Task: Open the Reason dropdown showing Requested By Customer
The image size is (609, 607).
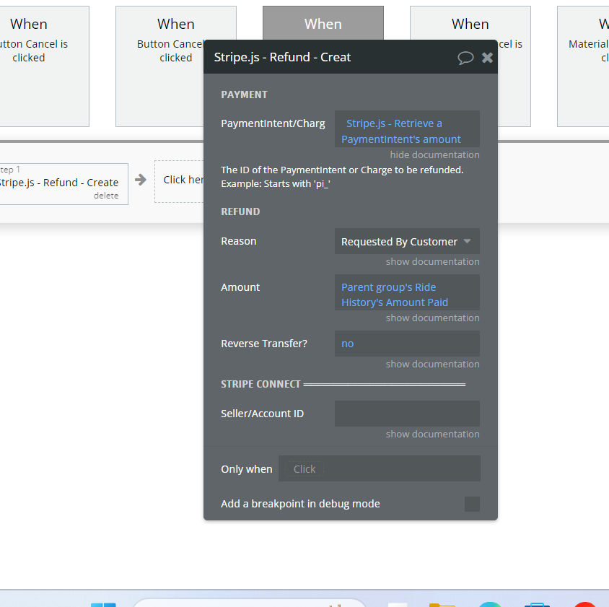Action: [x=407, y=241]
